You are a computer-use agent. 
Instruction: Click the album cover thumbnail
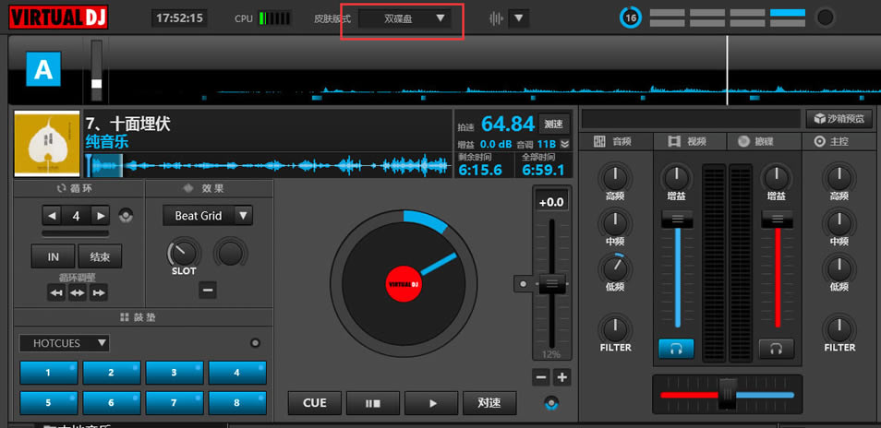[47, 144]
